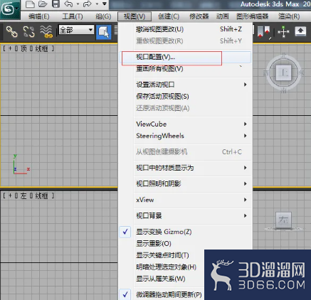Open the 全部 selection filter dropdown
The height and width of the screenshot is (300, 311).
tap(76, 30)
